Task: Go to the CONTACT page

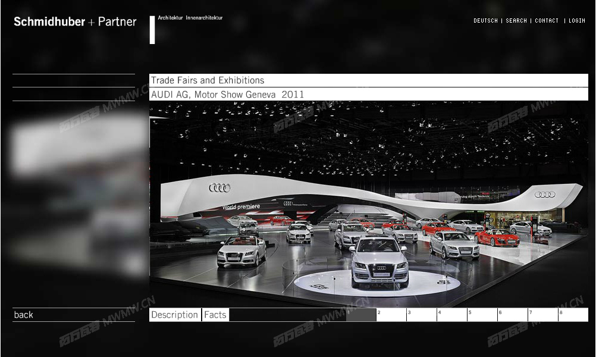Action: 547,21
